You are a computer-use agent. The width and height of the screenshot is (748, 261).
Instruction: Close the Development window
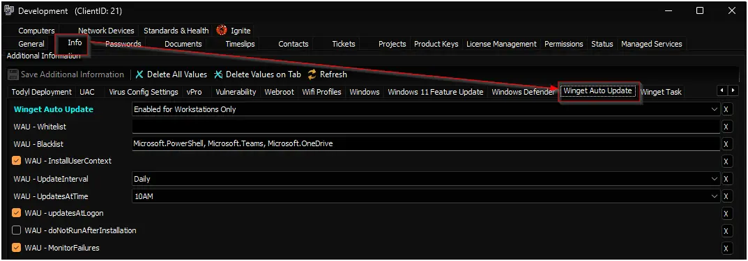pos(731,10)
